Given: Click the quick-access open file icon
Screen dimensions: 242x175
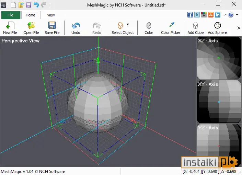Looking at the screenshot, I should pos(21,5).
